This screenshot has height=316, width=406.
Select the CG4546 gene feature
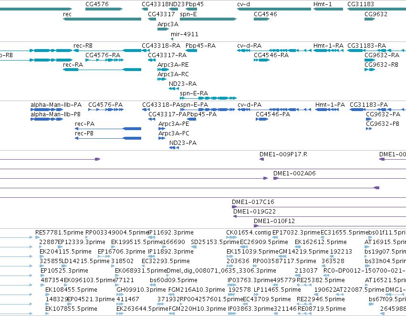pyautogui.click(x=261, y=19)
